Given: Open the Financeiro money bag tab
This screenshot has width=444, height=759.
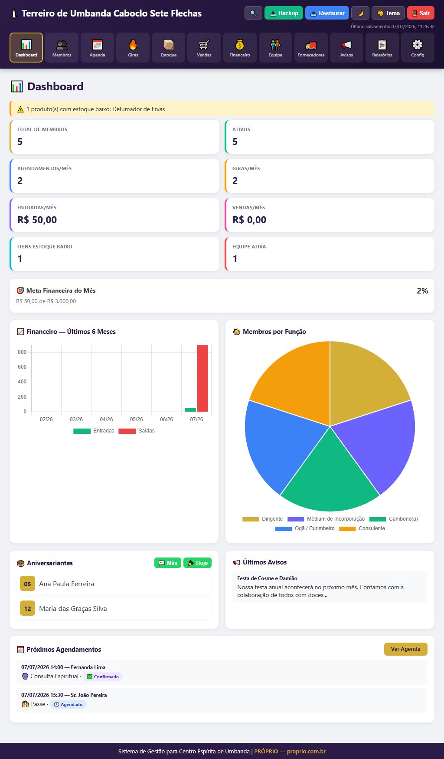Looking at the screenshot, I should [x=239, y=48].
